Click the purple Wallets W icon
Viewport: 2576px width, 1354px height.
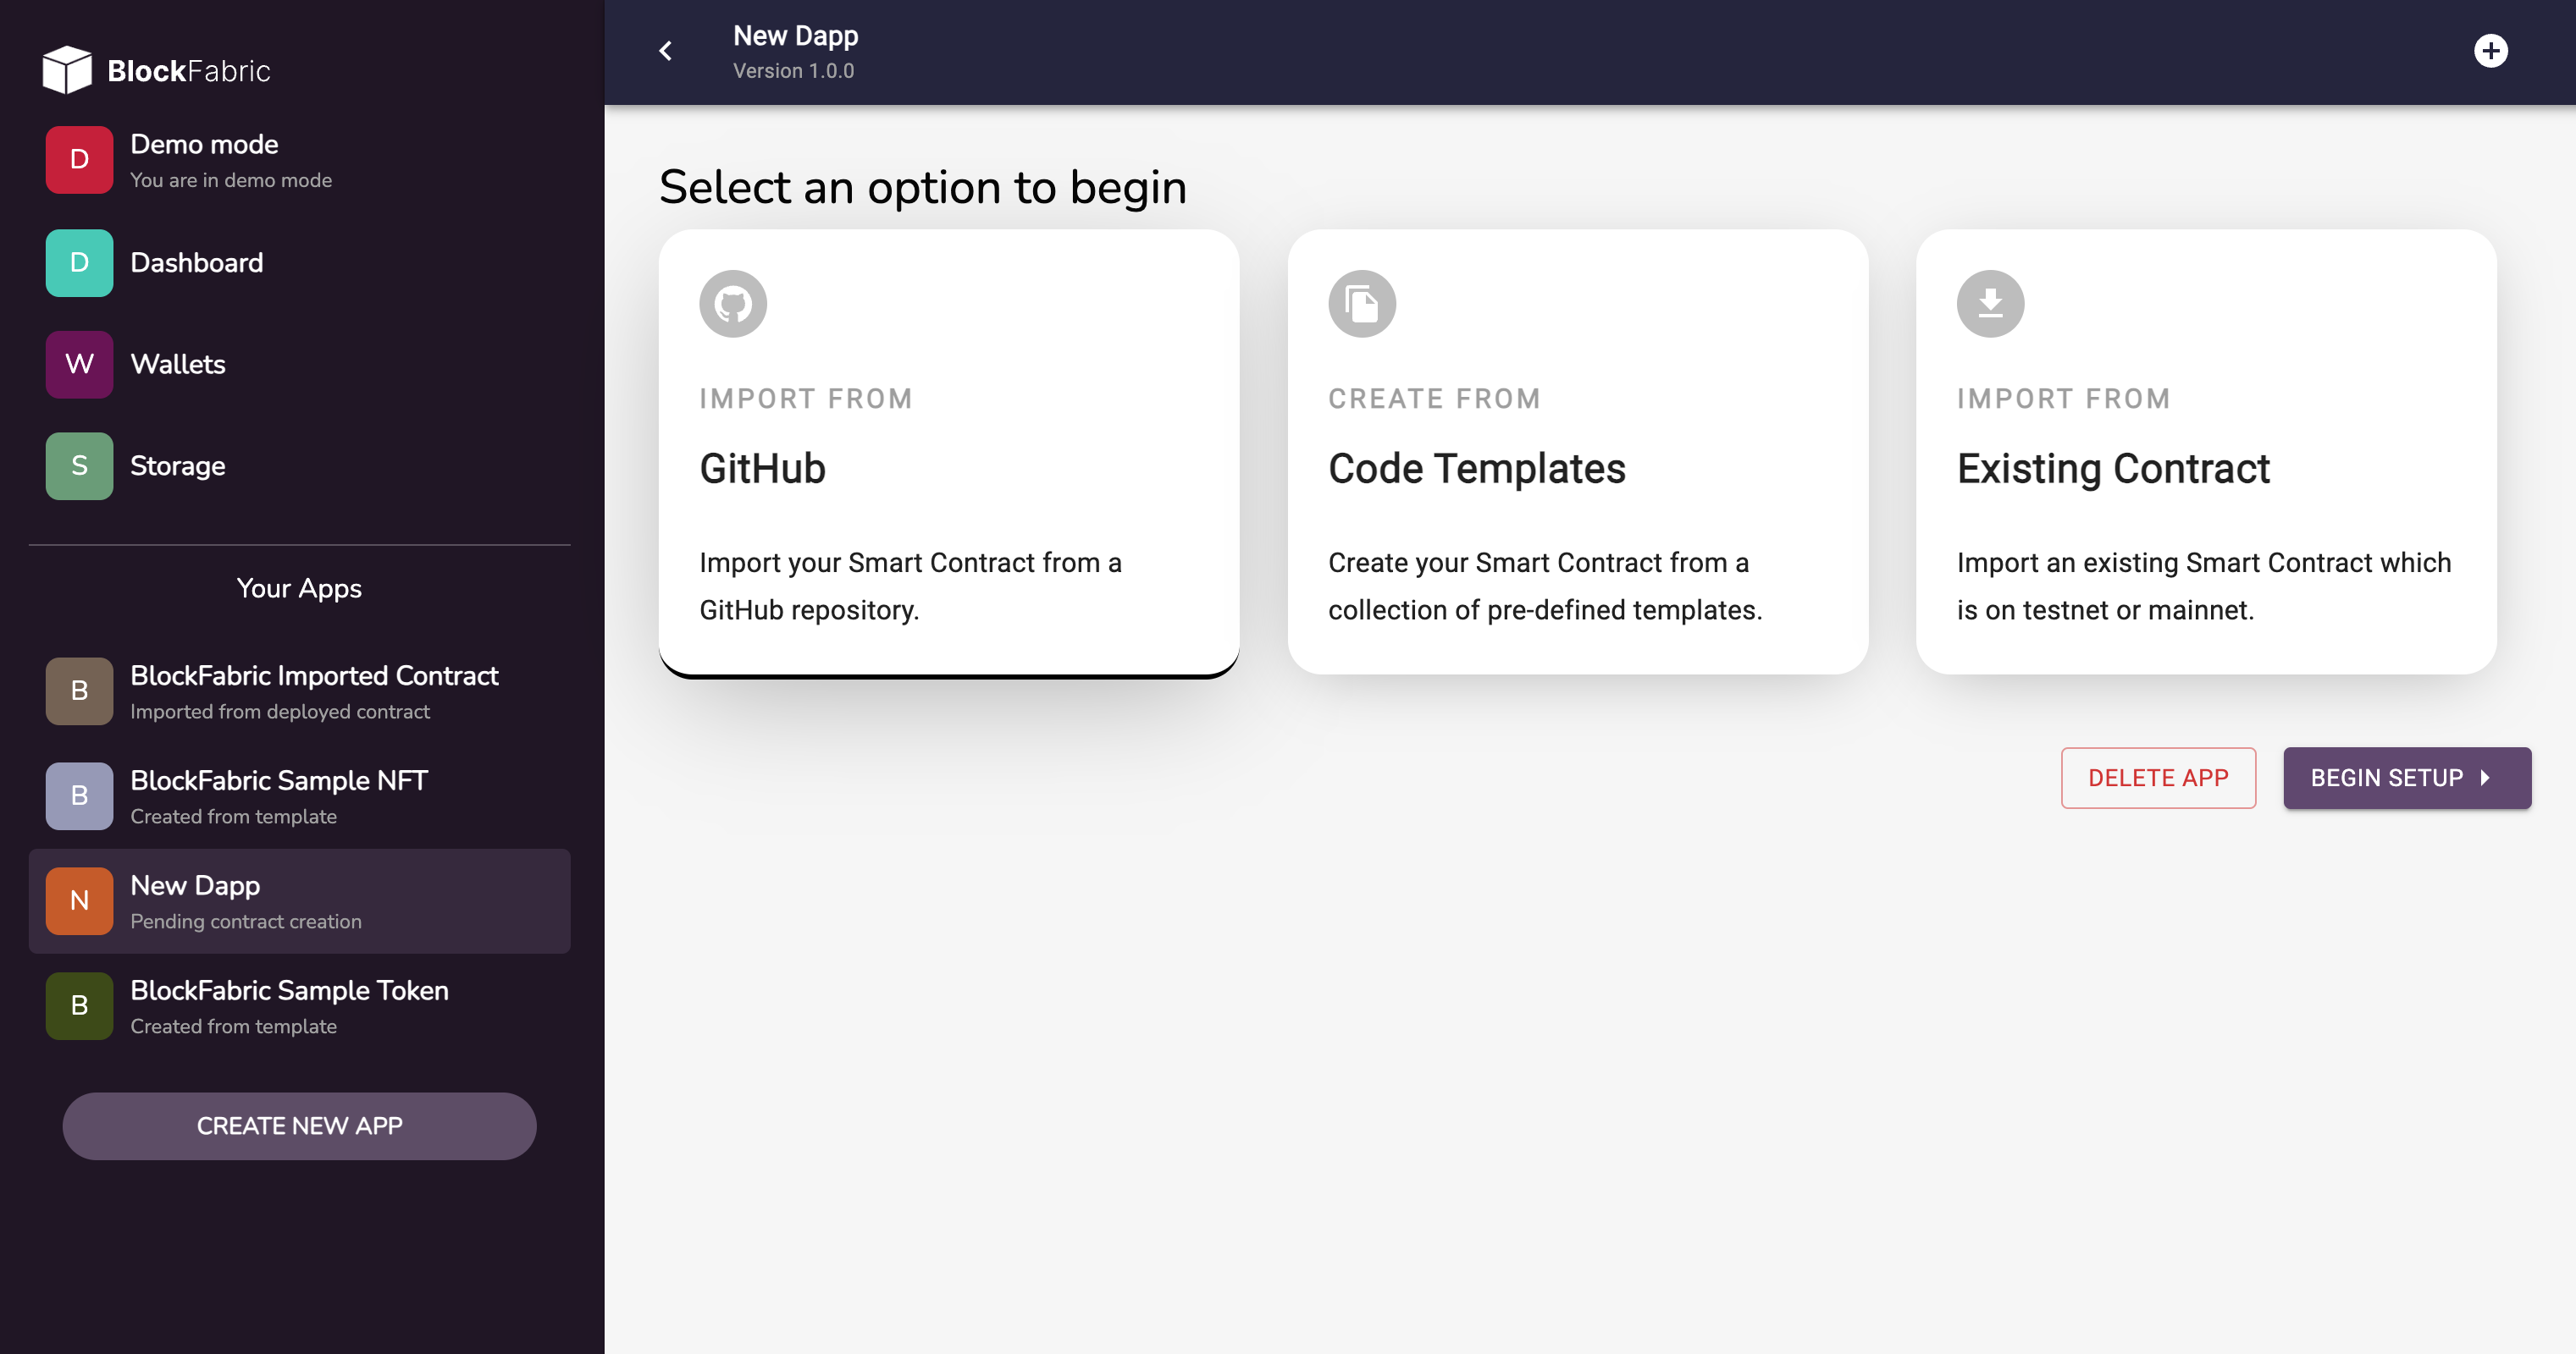(79, 365)
